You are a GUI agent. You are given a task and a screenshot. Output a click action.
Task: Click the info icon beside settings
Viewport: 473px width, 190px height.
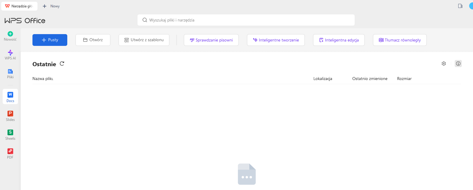tap(458, 64)
